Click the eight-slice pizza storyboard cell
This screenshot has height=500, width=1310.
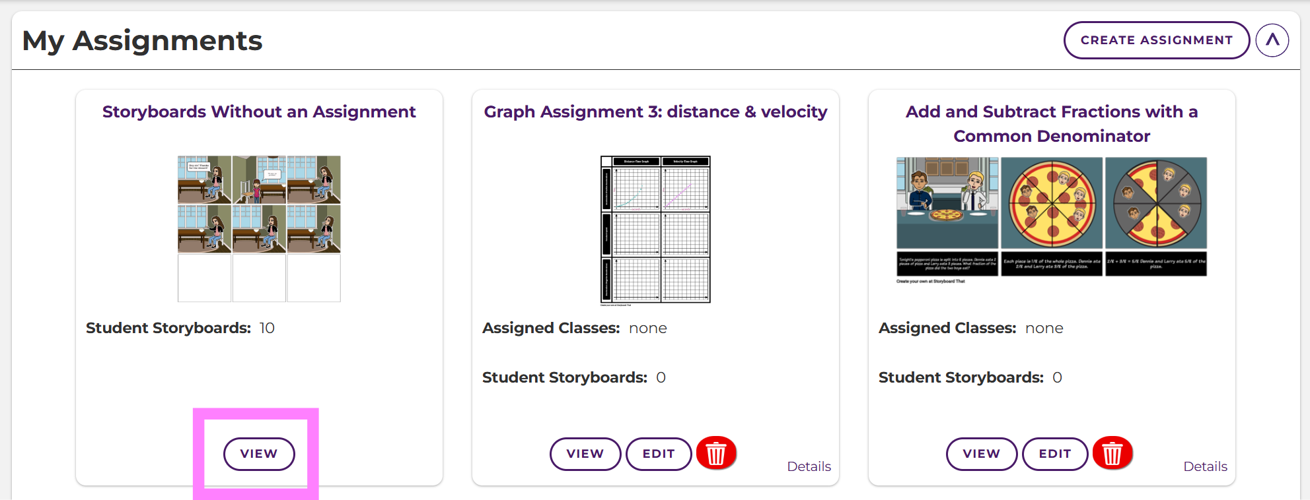(x=1052, y=203)
